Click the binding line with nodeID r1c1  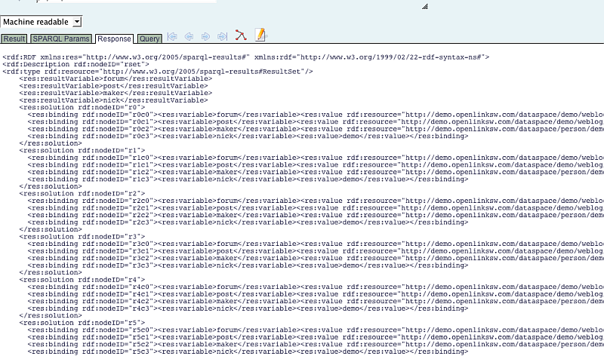(316, 164)
